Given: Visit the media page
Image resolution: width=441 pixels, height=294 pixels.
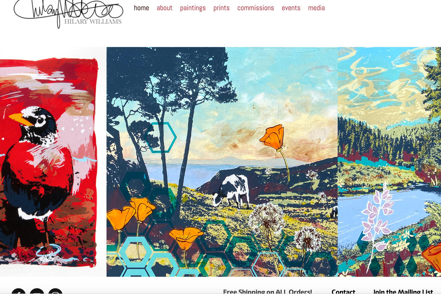Looking at the screenshot, I should [x=316, y=8].
